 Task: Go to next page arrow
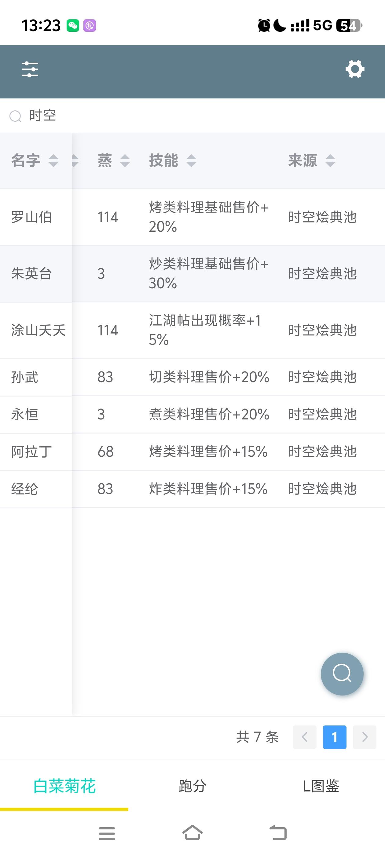[x=365, y=737]
